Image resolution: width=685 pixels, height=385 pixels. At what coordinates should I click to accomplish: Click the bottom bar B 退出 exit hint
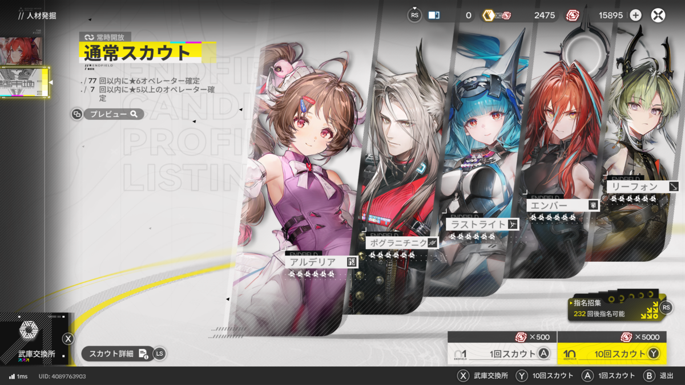[658, 376]
